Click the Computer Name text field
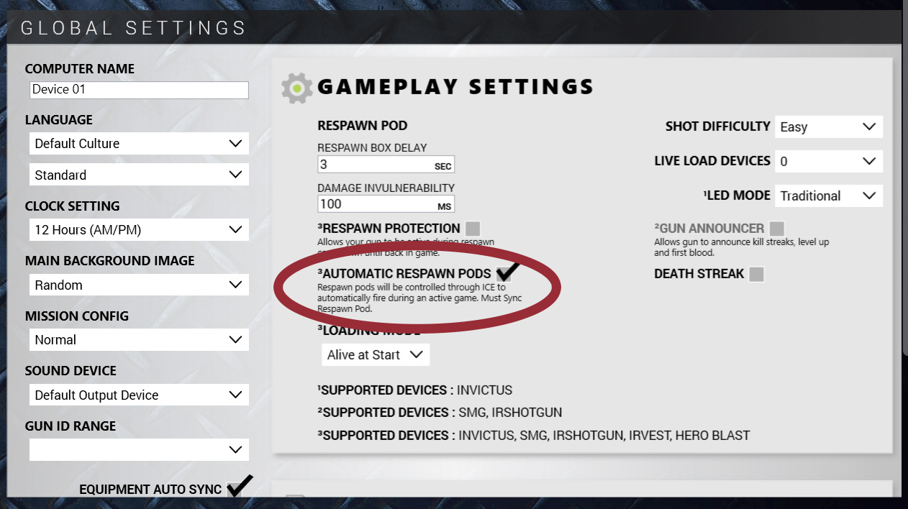 (x=139, y=90)
